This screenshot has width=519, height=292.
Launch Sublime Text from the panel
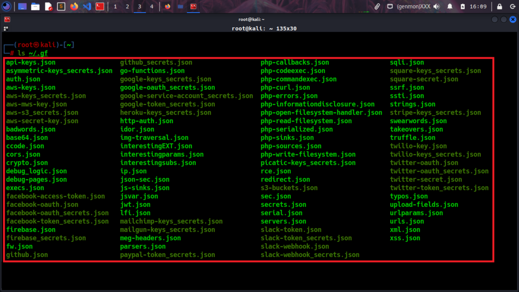[61, 7]
